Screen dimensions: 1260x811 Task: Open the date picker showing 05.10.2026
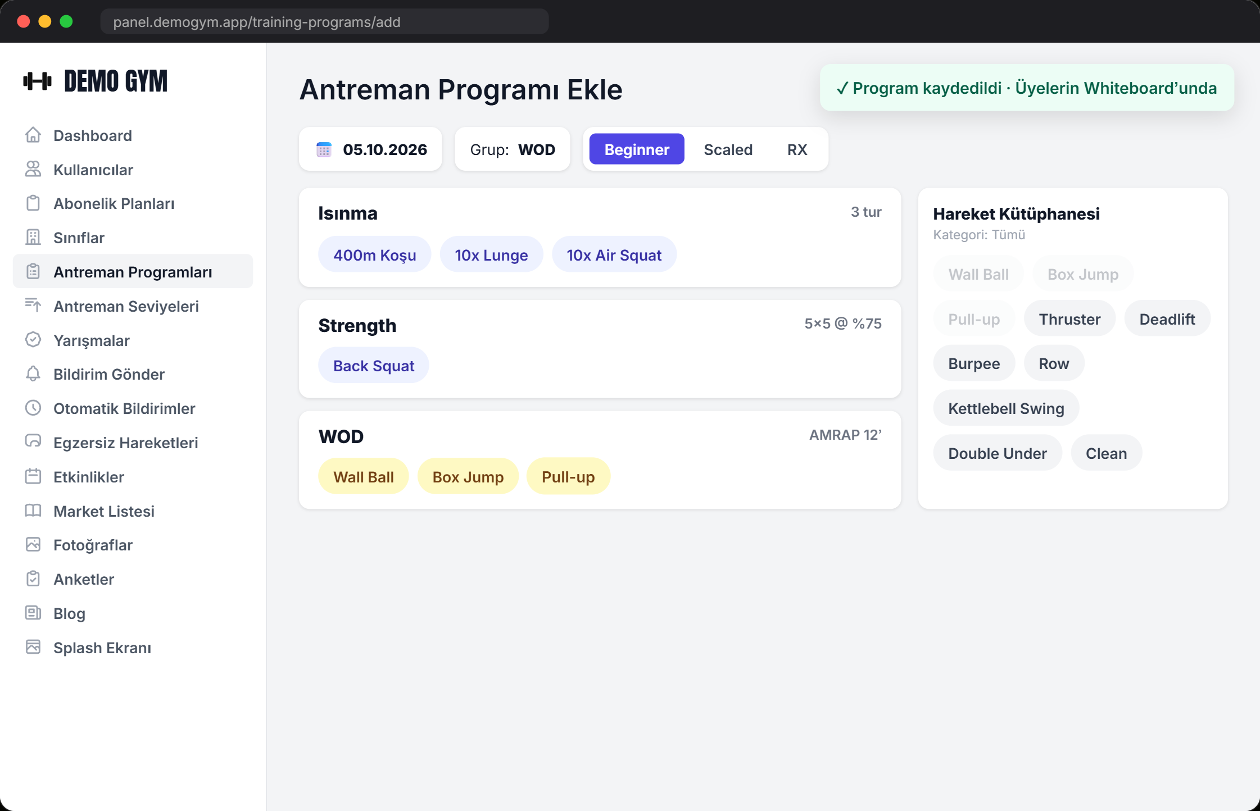tap(371, 149)
